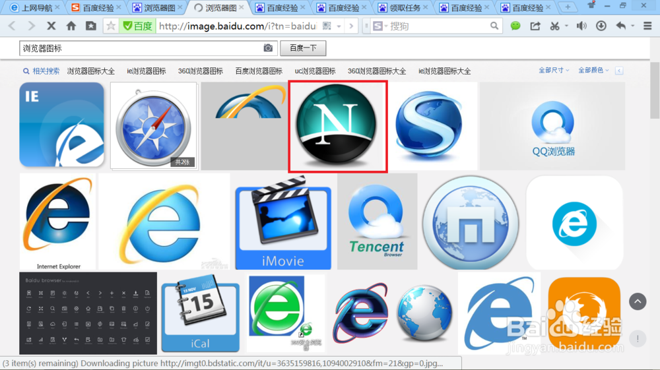Click the address bar URL field
Screen dimensions: 660x370
tap(238, 26)
